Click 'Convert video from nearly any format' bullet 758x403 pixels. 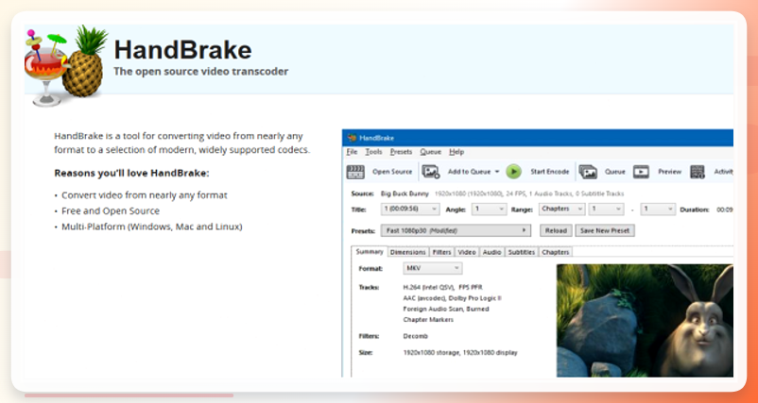coord(144,195)
